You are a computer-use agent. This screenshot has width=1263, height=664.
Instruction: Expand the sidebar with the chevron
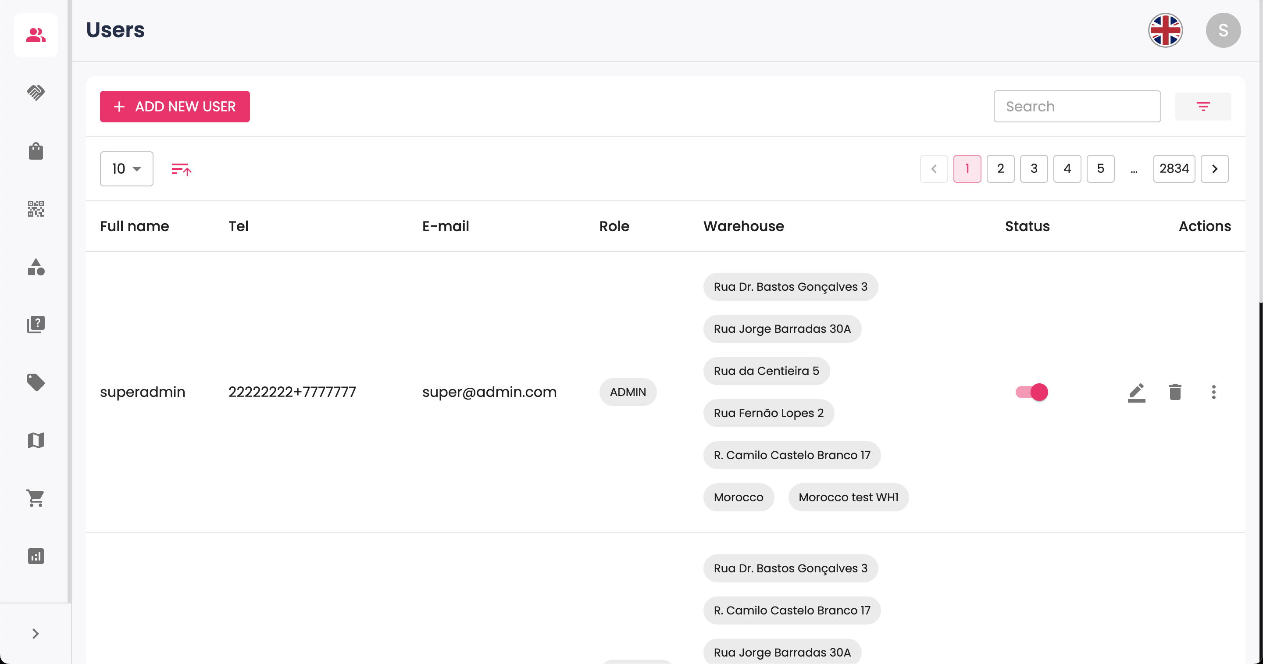tap(35, 634)
